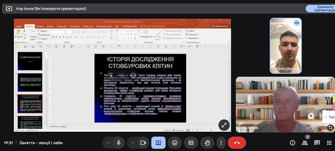Show the participants list
Screen dimensions: 335x151
tap(305, 143)
